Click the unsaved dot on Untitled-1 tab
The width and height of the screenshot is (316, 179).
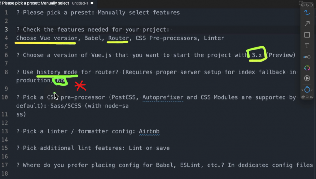(92, 3)
